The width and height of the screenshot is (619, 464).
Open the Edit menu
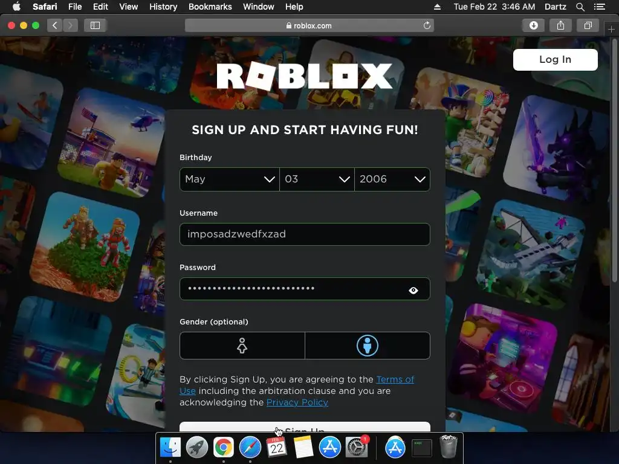point(100,7)
